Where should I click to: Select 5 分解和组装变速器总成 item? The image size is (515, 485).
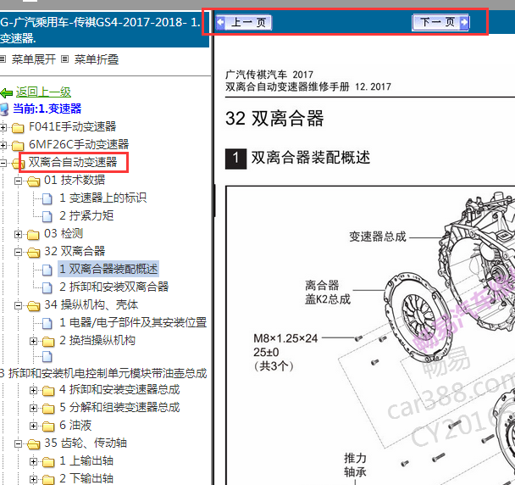(119, 407)
